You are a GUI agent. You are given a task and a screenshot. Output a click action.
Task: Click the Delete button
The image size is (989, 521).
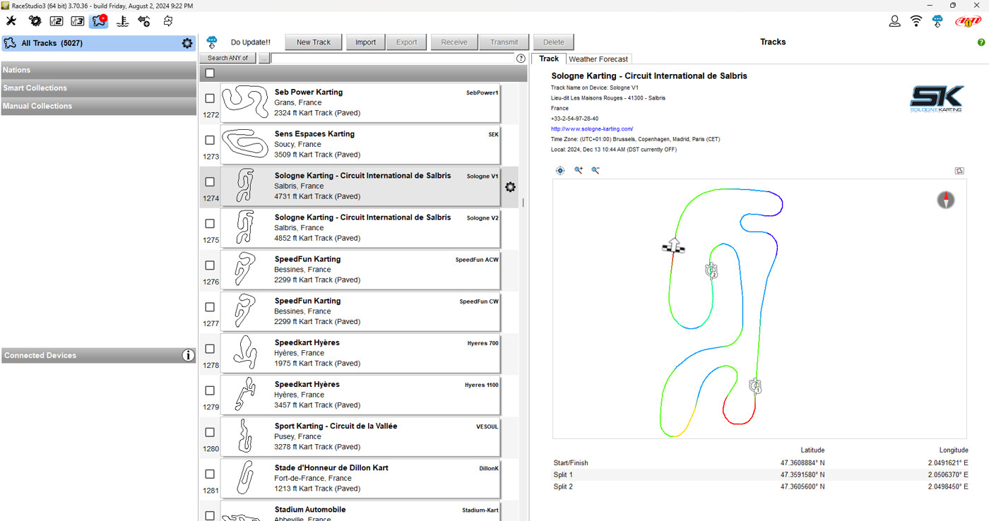[554, 42]
